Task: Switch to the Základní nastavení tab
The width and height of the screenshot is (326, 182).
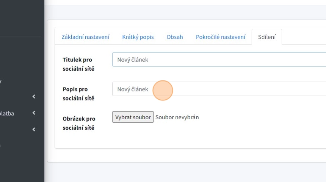Action: [x=85, y=37]
